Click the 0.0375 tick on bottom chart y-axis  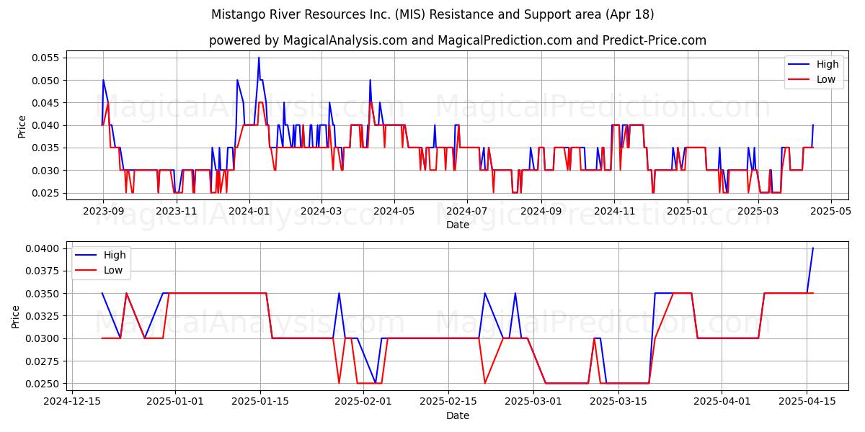(x=44, y=271)
